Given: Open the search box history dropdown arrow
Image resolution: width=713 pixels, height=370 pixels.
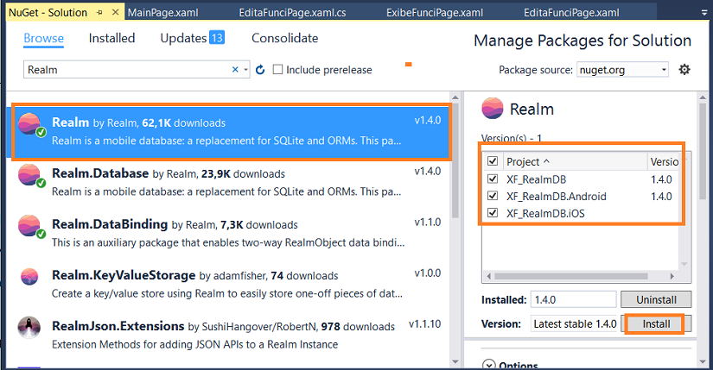Looking at the screenshot, I should (245, 70).
